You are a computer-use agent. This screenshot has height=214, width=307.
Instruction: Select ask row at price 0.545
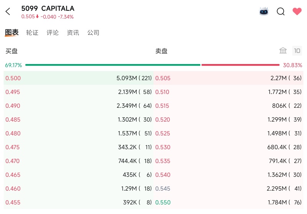click(x=228, y=189)
